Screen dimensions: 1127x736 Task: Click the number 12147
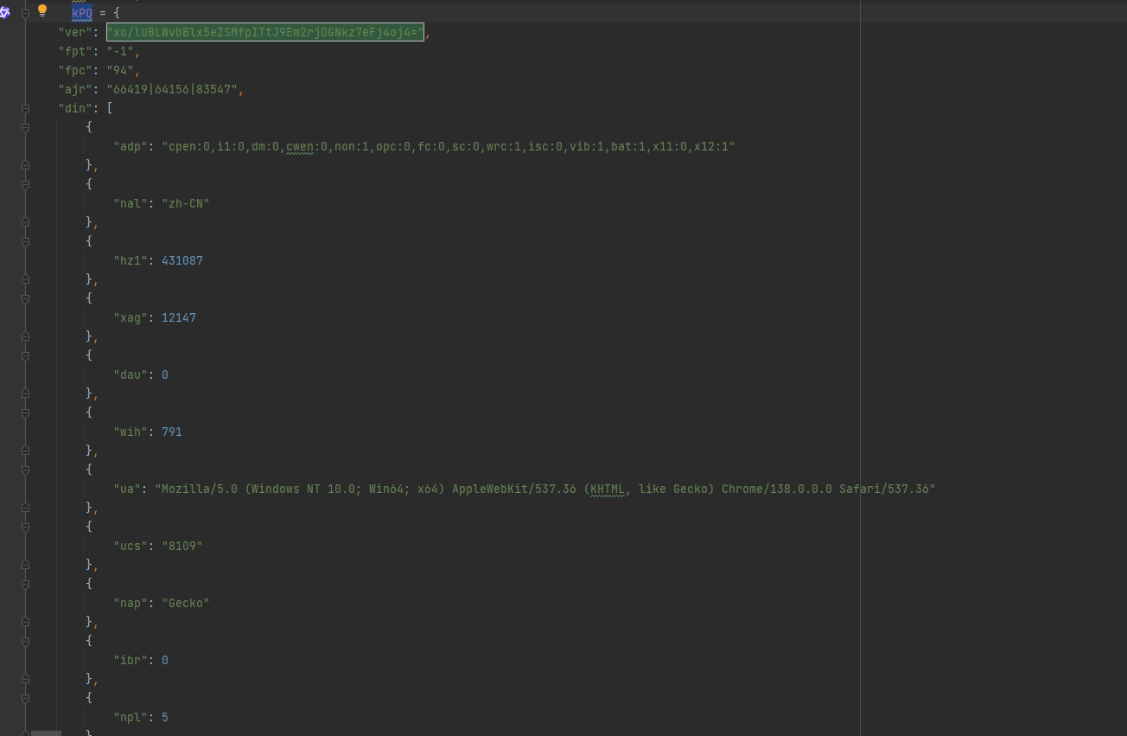[x=179, y=317]
